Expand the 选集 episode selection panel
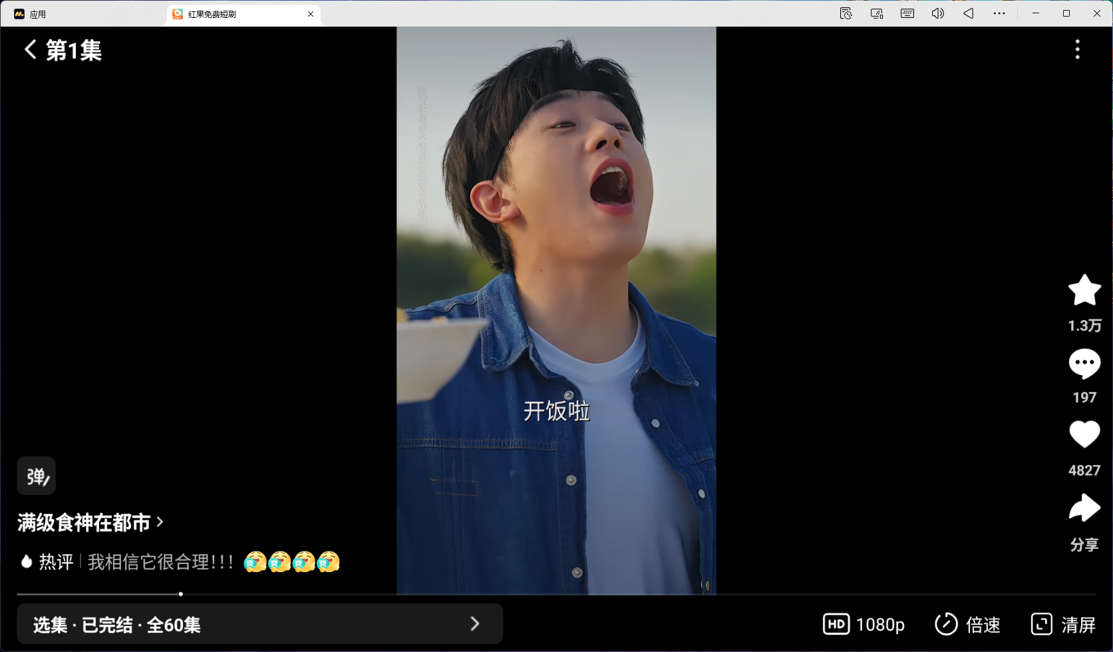This screenshot has height=652, width=1113. click(x=259, y=624)
